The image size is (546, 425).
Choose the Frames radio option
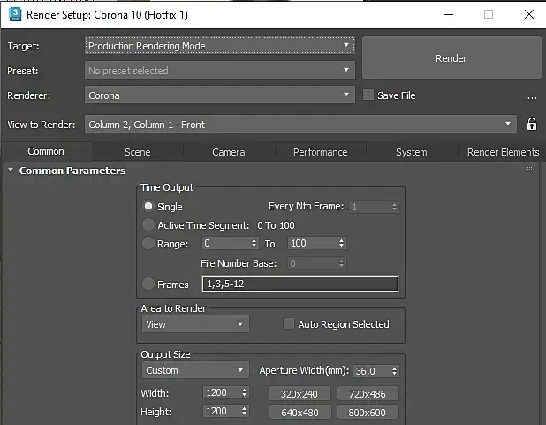pyautogui.click(x=148, y=284)
